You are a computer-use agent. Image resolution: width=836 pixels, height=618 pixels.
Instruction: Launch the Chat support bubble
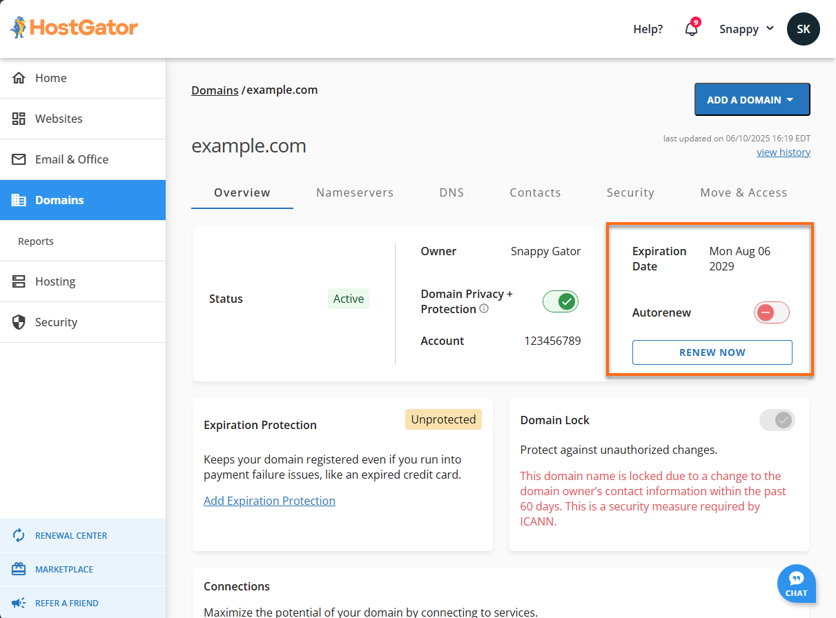(x=796, y=584)
